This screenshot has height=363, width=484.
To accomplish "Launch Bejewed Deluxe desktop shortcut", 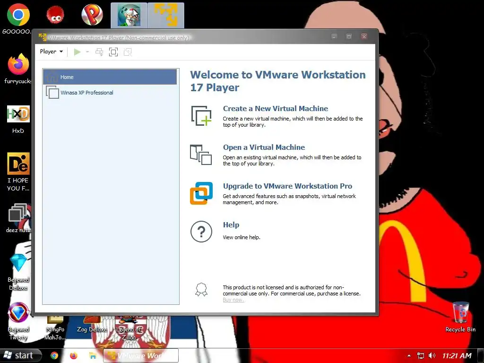I will (x=18, y=272).
